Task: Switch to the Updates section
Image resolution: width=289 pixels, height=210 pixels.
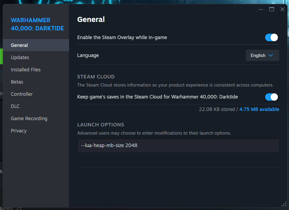Action: 20,58
